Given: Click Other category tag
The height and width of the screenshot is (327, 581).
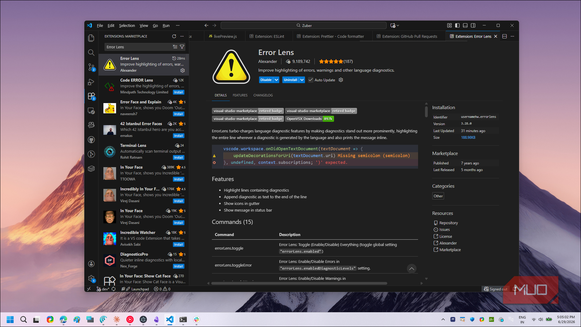Looking at the screenshot, I should point(438,196).
